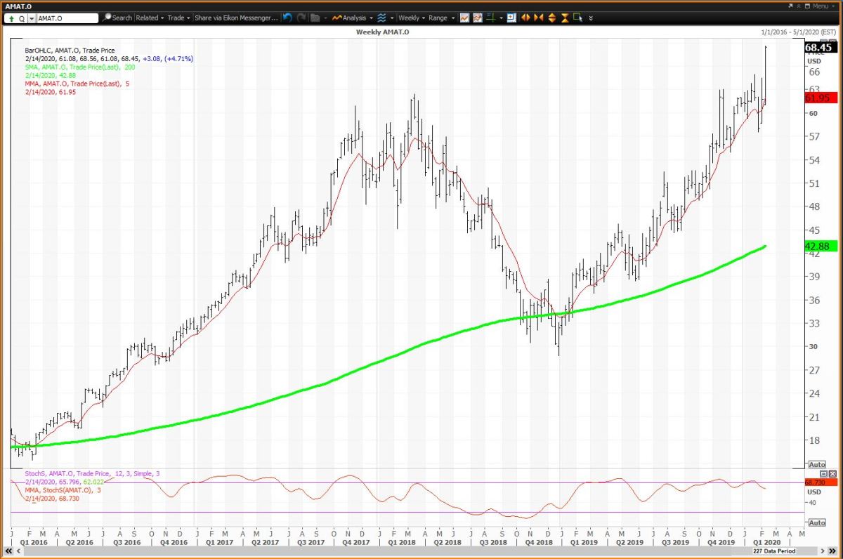Open the Weekly interval dropdown
The image size is (843, 559).
pyautogui.click(x=412, y=18)
